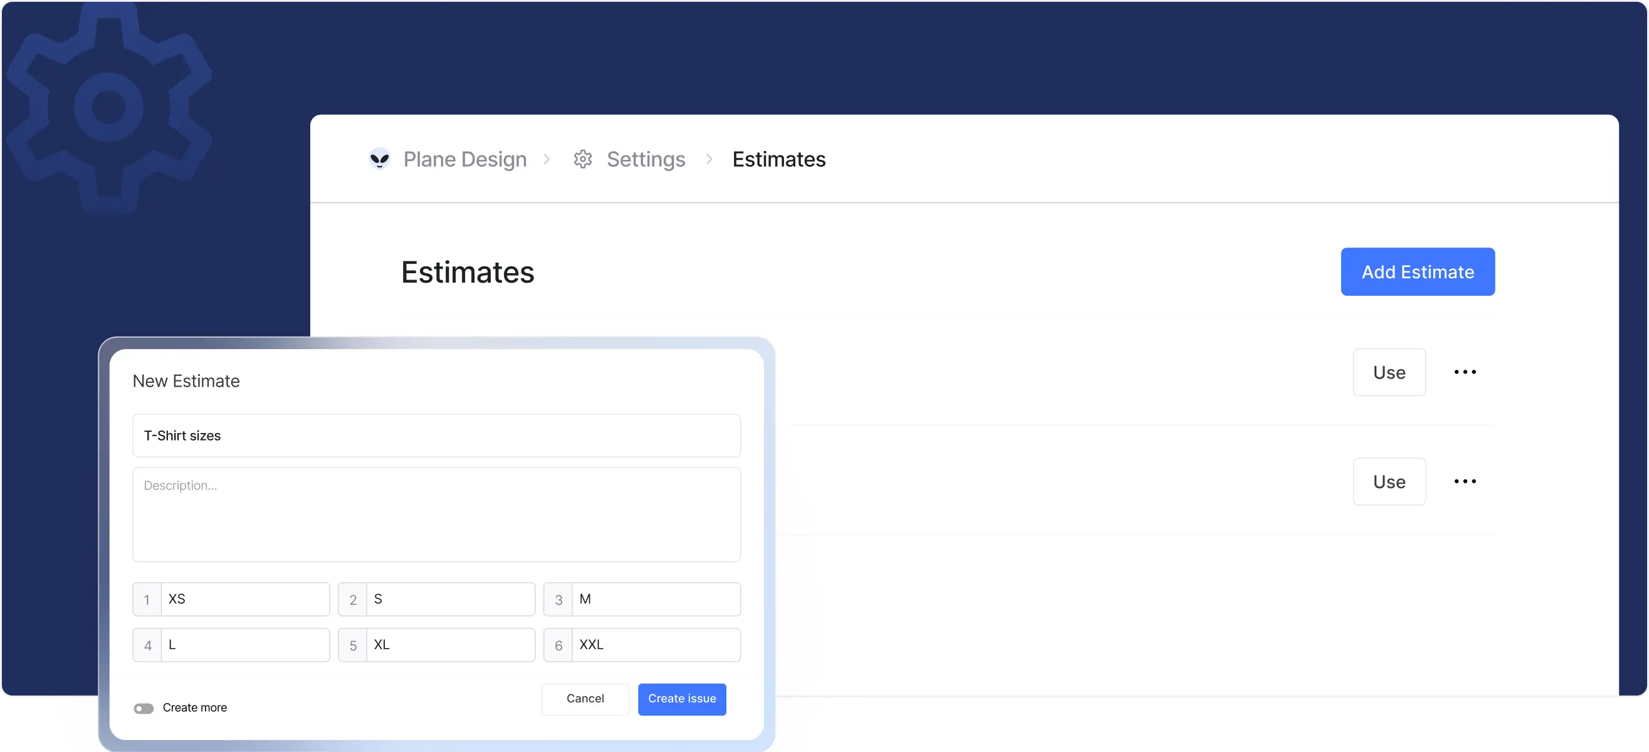Screen dimensions: 1649x752
Task: Cancel the New Estimate dialog
Action: coord(584,698)
